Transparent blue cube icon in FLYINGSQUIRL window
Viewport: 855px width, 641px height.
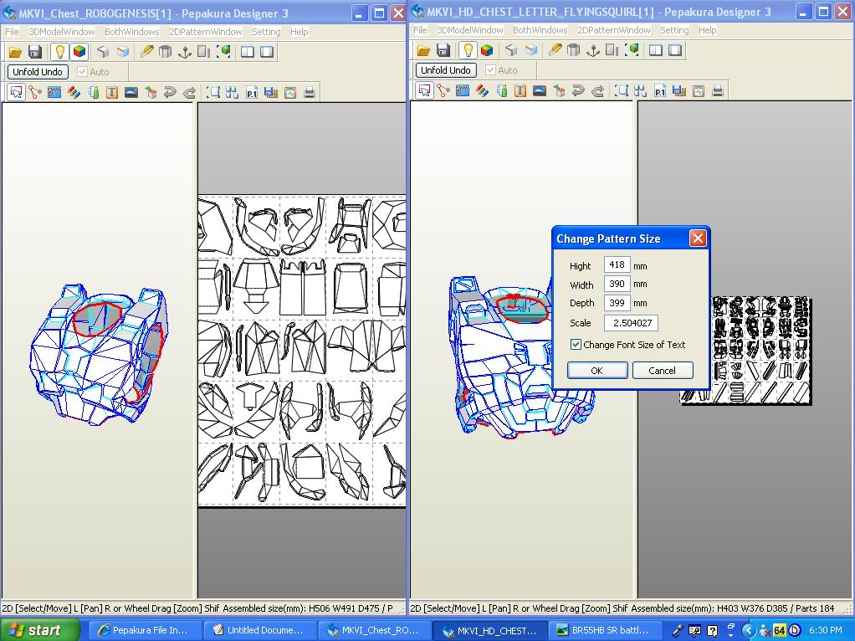pyautogui.click(x=530, y=50)
